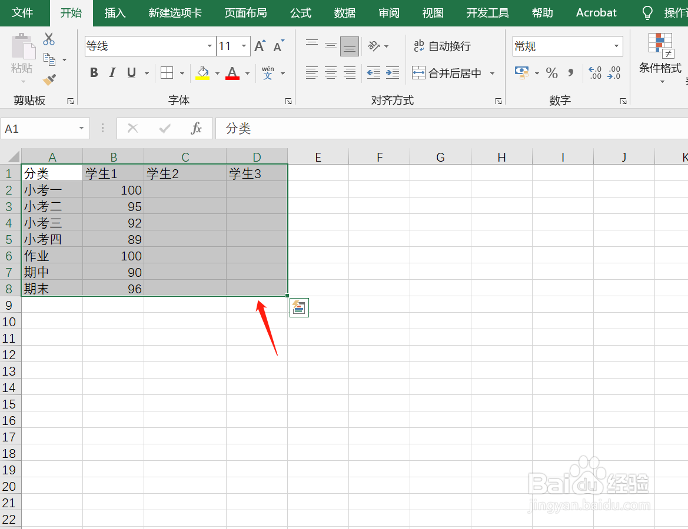Switch to the 数据 Data tab
The image size is (688, 529).
[x=344, y=13]
